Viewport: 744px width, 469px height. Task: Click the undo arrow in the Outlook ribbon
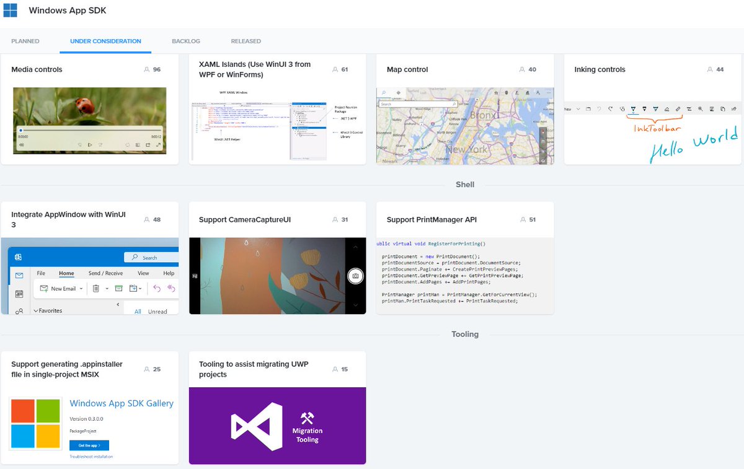coord(157,288)
